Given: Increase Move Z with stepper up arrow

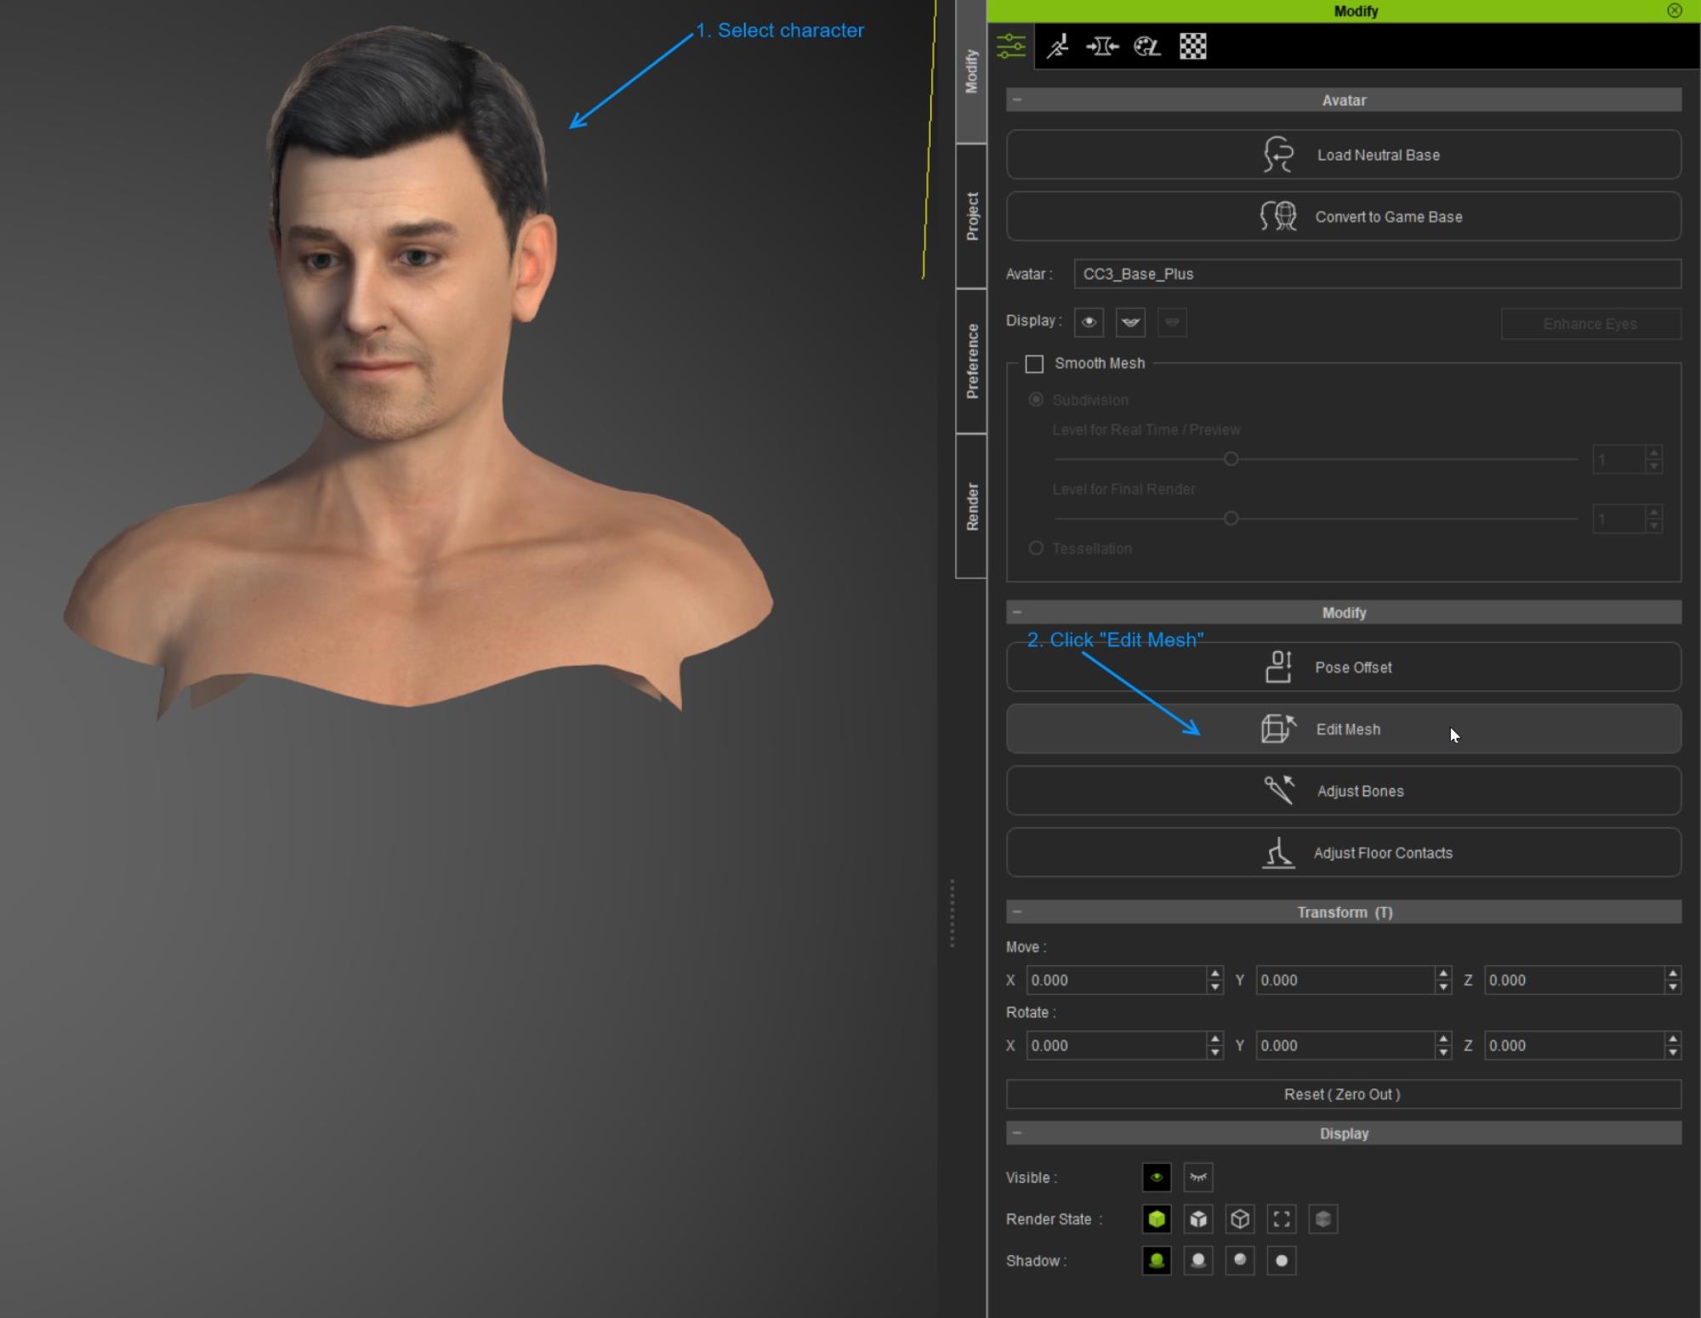Looking at the screenshot, I should coord(1673,974).
